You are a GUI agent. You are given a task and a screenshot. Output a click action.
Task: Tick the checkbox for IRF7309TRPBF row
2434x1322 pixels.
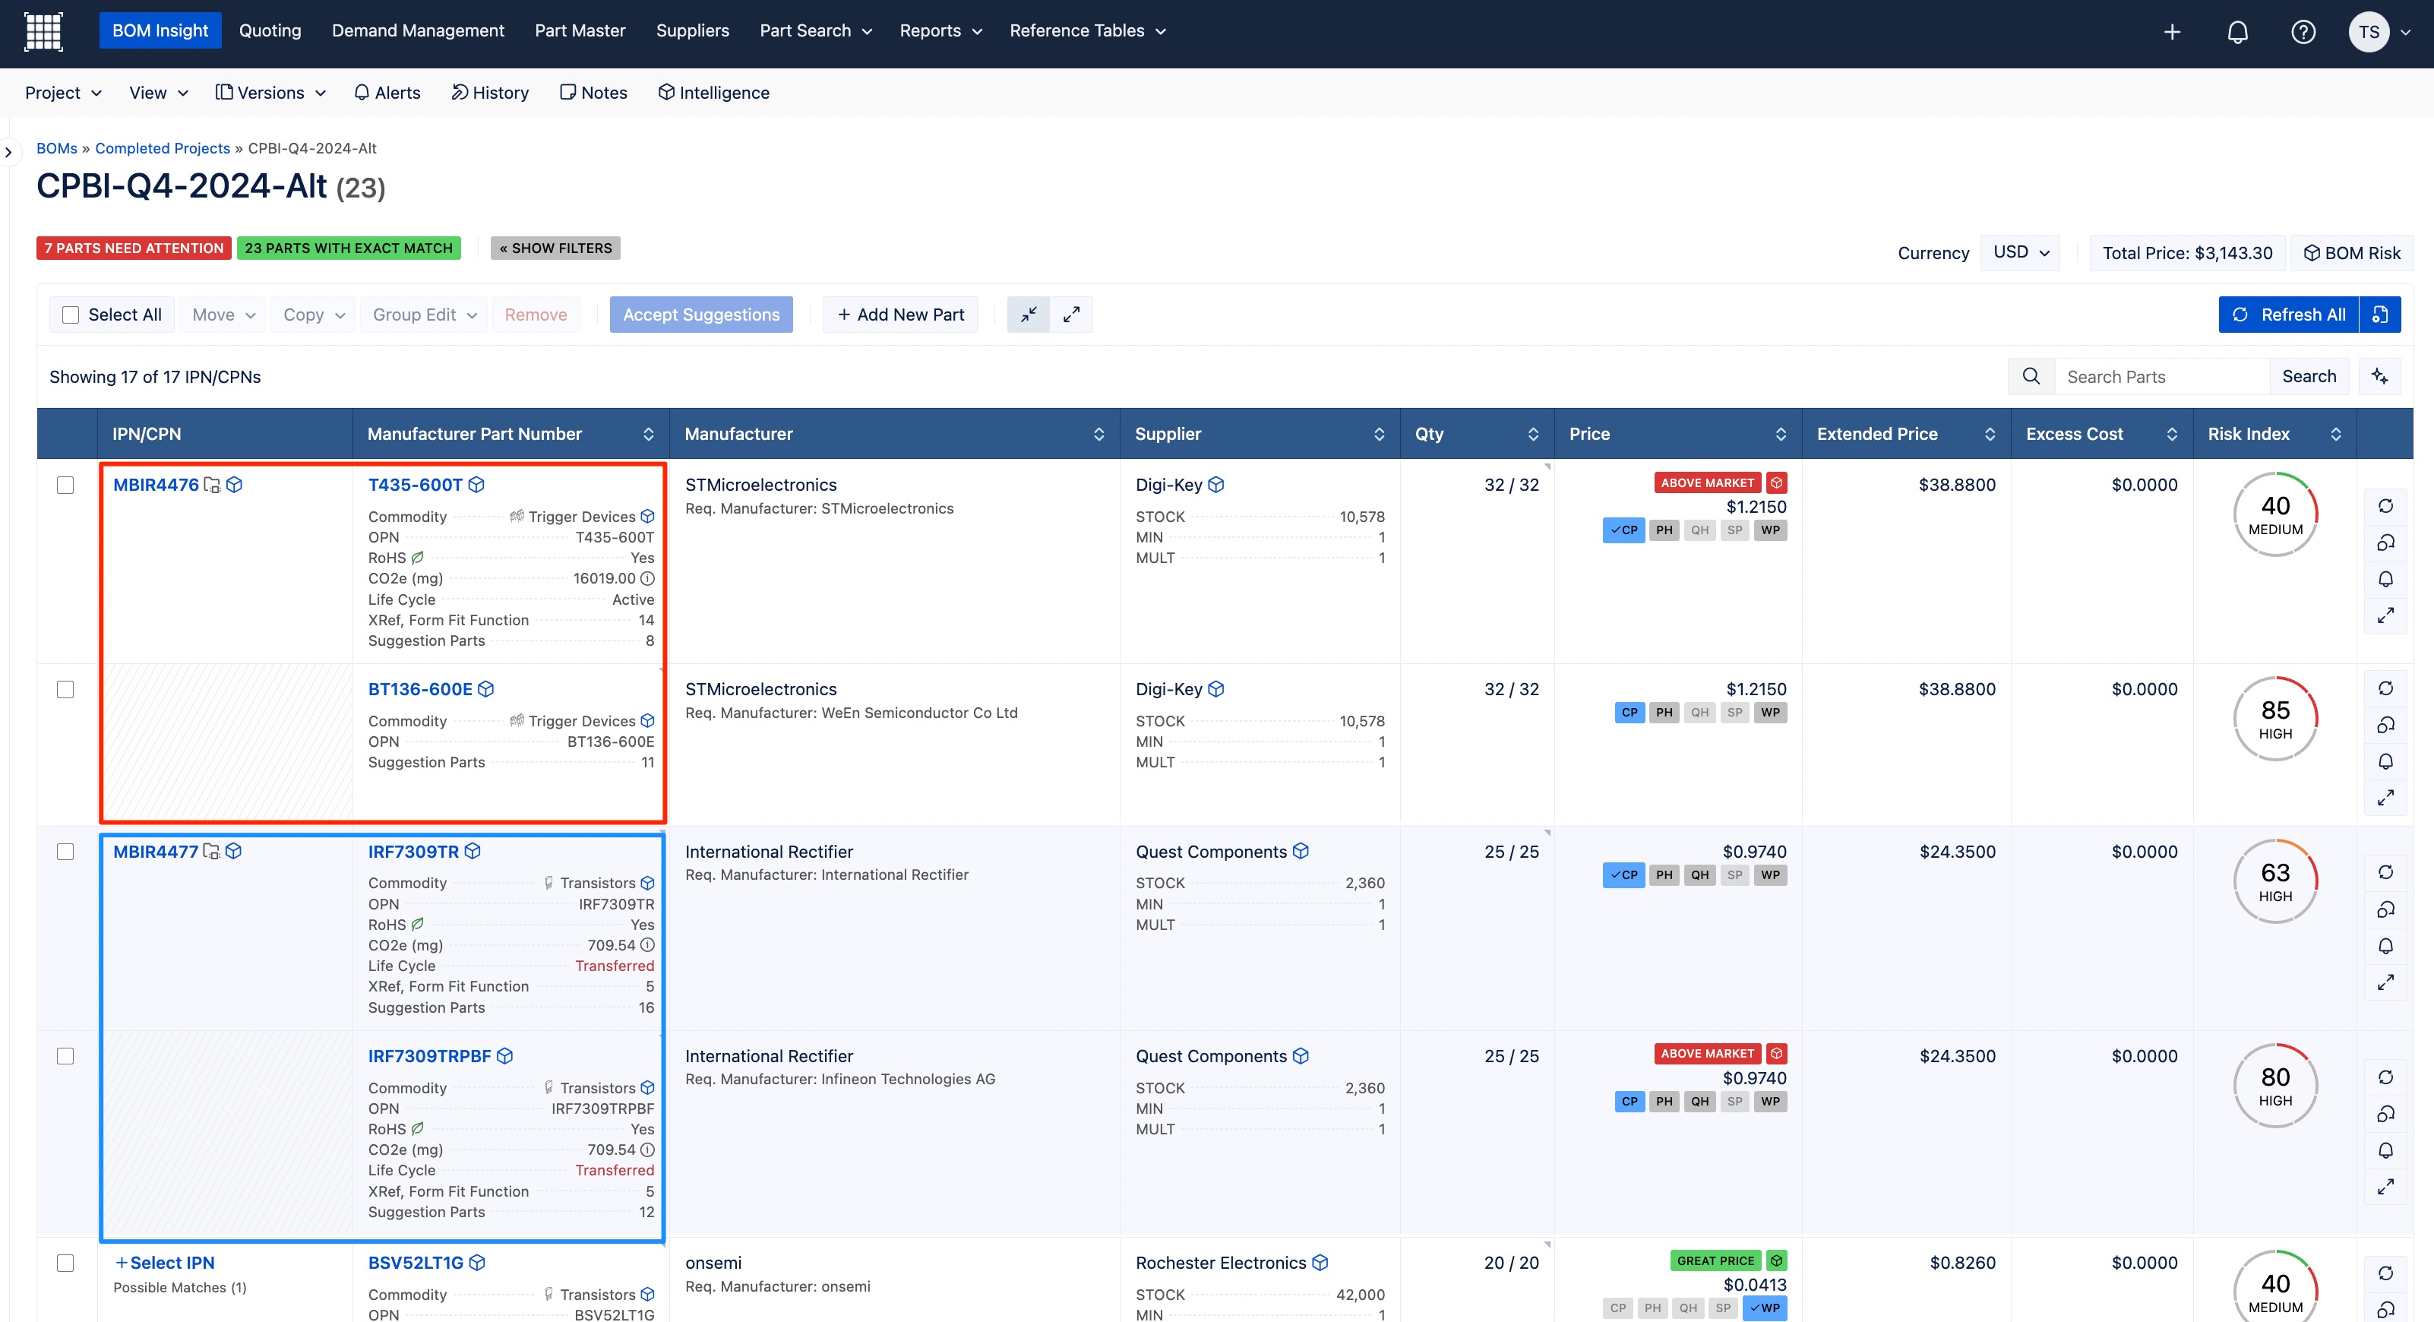tap(65, 1055)
